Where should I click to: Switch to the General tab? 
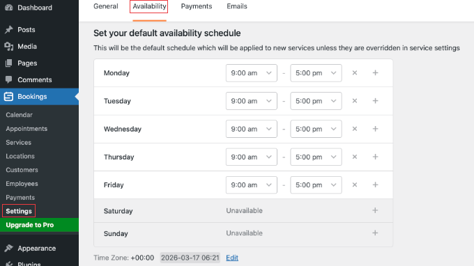click(105, 6)
